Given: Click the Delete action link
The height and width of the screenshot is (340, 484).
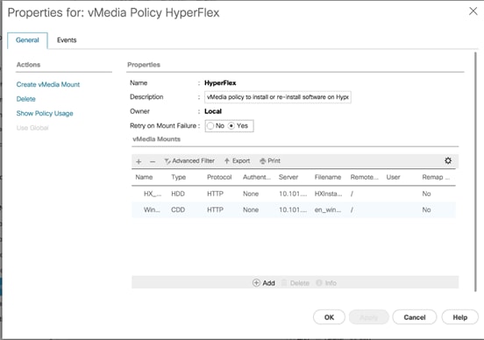Looking at the screenshot, I should [x=26, y=99].
